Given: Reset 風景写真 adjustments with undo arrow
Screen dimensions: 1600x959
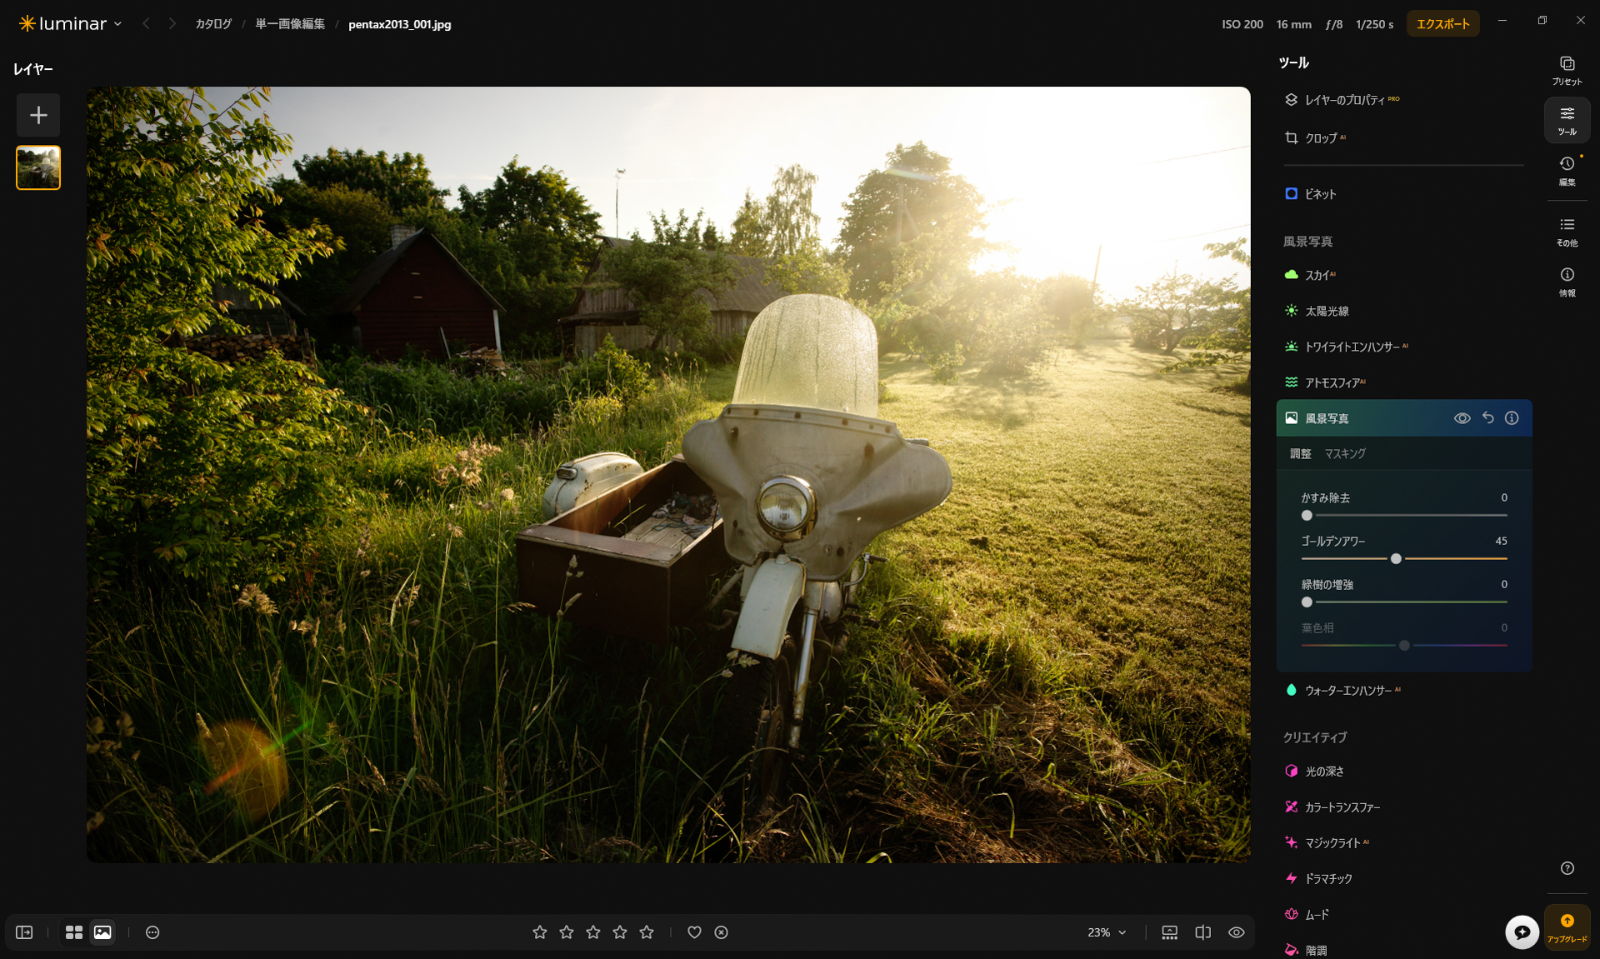Looking at the screenshot, I should tap(1487, 418).
